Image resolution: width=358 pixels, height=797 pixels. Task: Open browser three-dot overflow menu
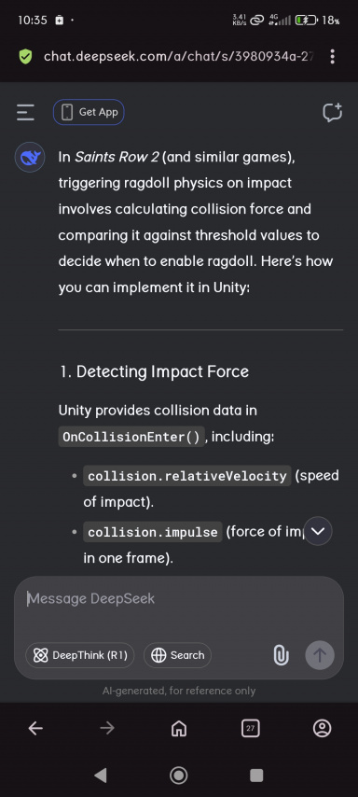click(332, 56)
